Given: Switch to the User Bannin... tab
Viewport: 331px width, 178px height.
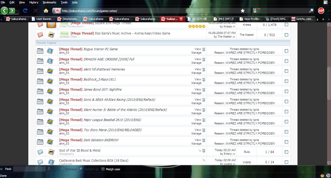Looking at the screenshot, I should point(43,19).
